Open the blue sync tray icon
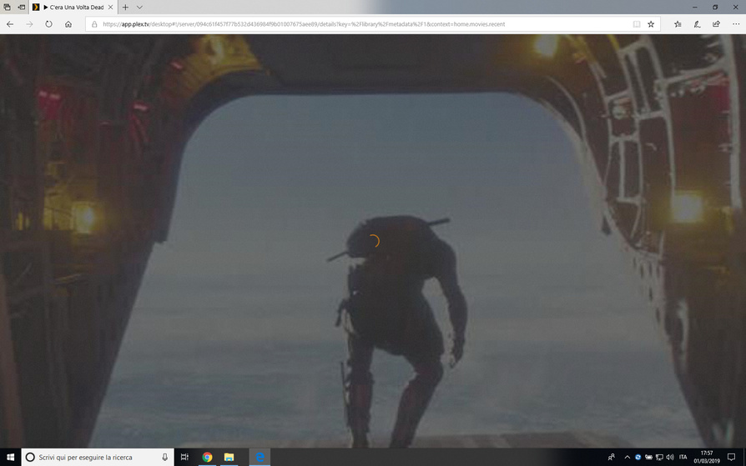This screenshot has width=746, height=466. click(x=638, y=457)
